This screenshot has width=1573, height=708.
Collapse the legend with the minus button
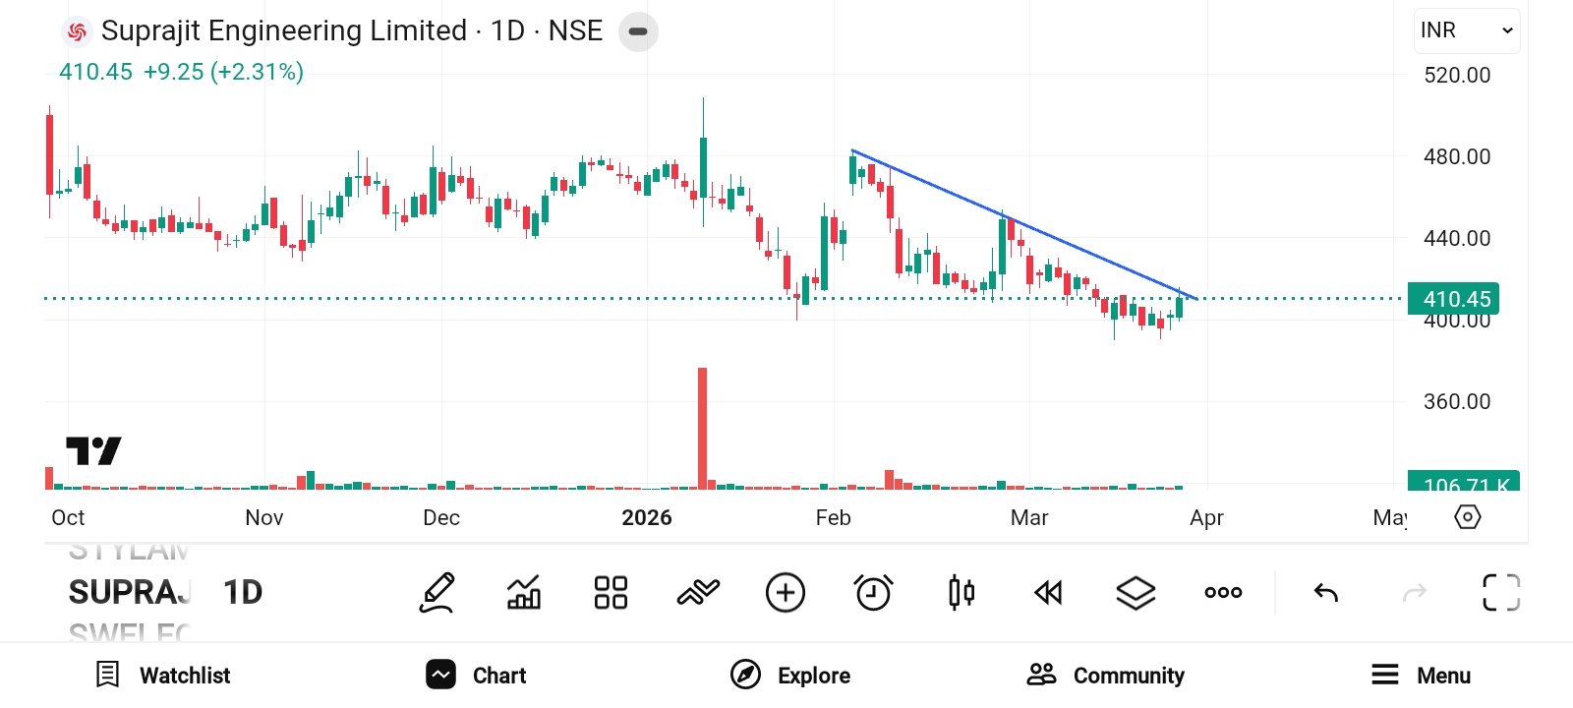[638, 31]
